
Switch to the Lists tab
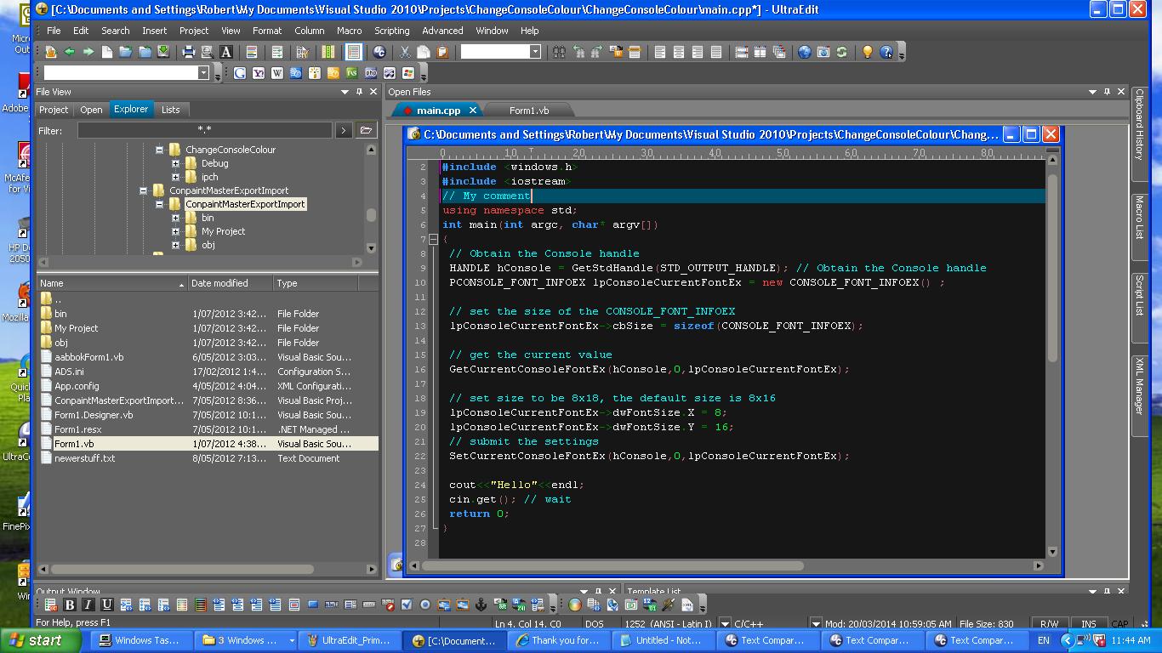pos(170,110)
